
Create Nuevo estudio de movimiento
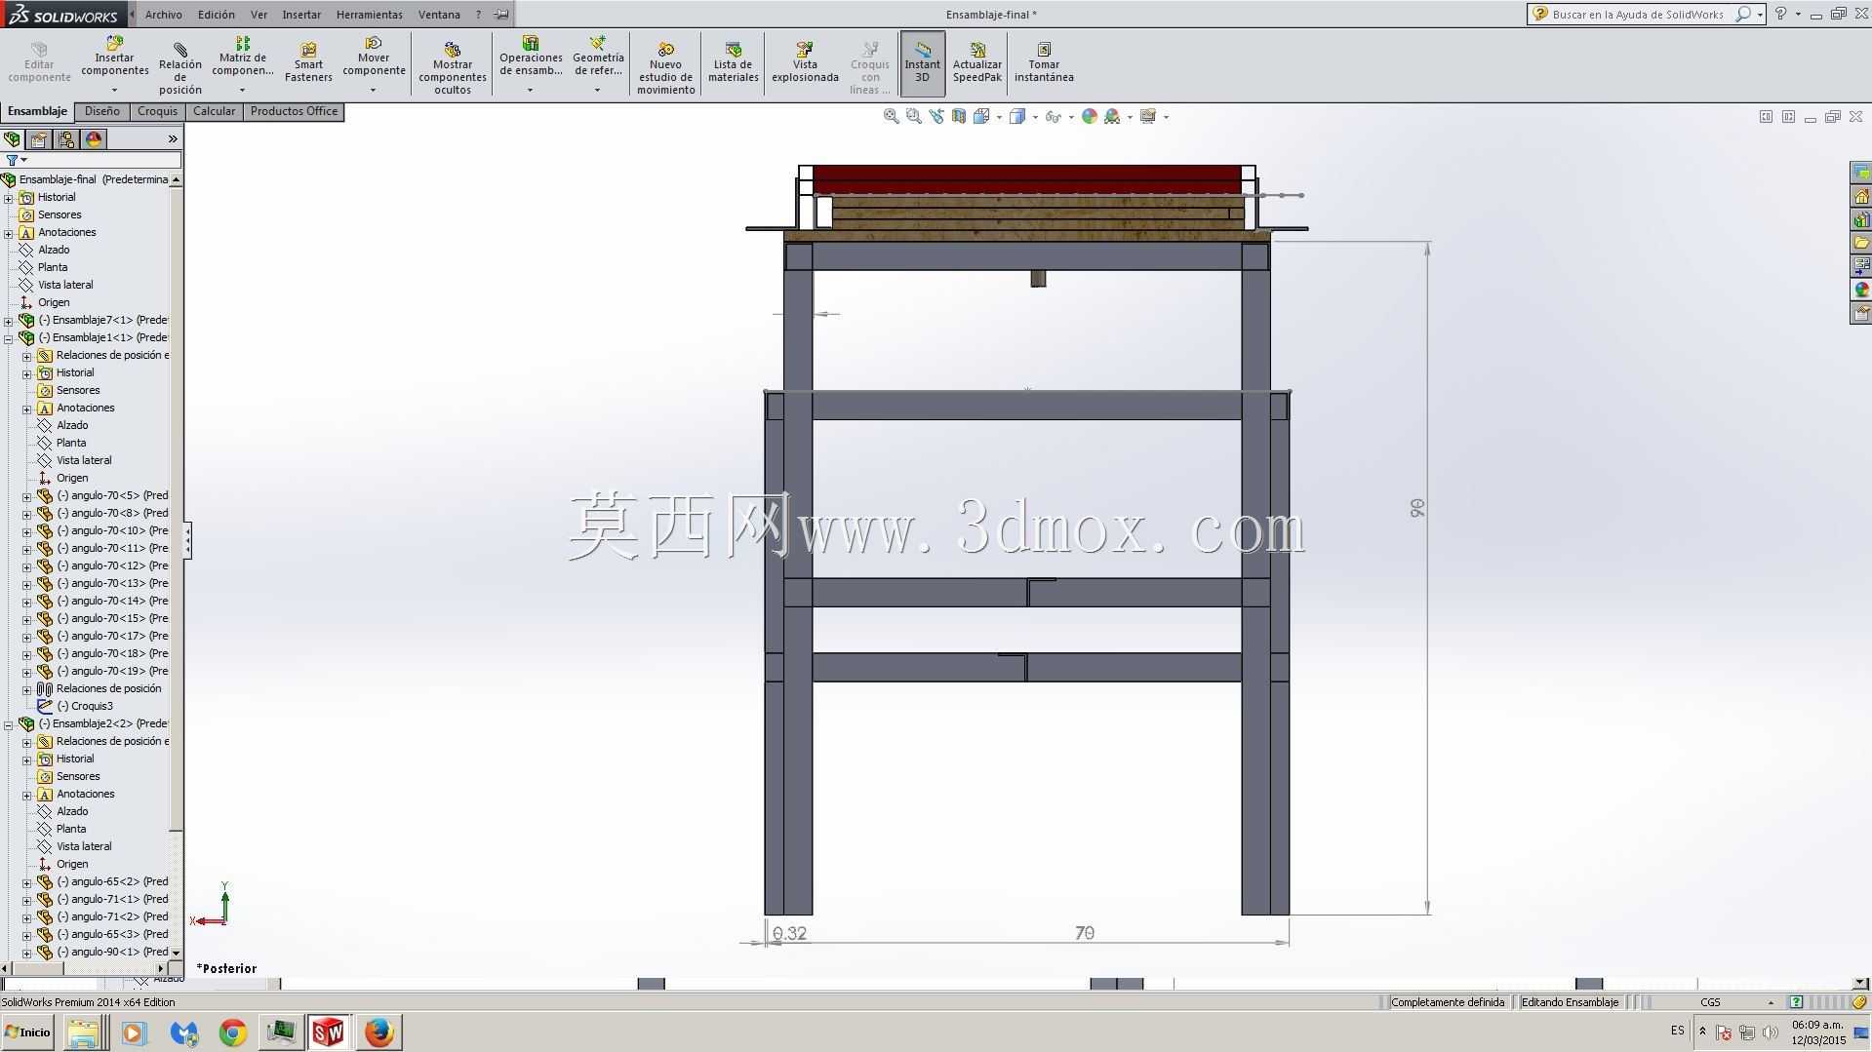coord(665,66)
